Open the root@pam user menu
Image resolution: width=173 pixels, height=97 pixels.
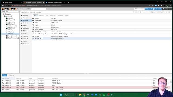pos(167,9)
